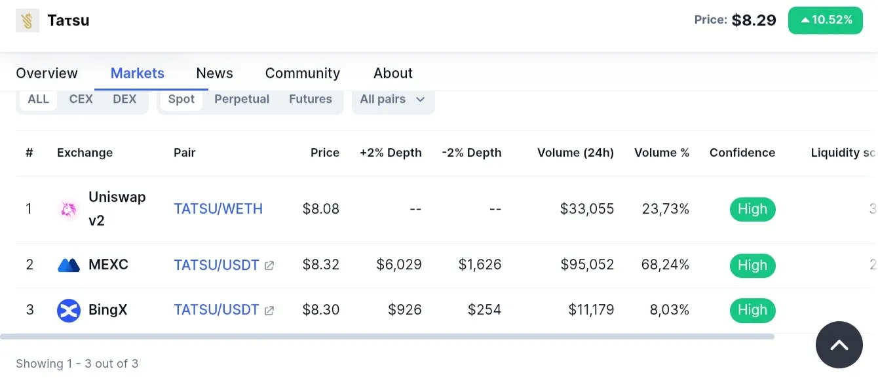Click the Uniswap v2 unicorn logo
The height and width of the screenshot is (386, 878).
pos(68,210)
